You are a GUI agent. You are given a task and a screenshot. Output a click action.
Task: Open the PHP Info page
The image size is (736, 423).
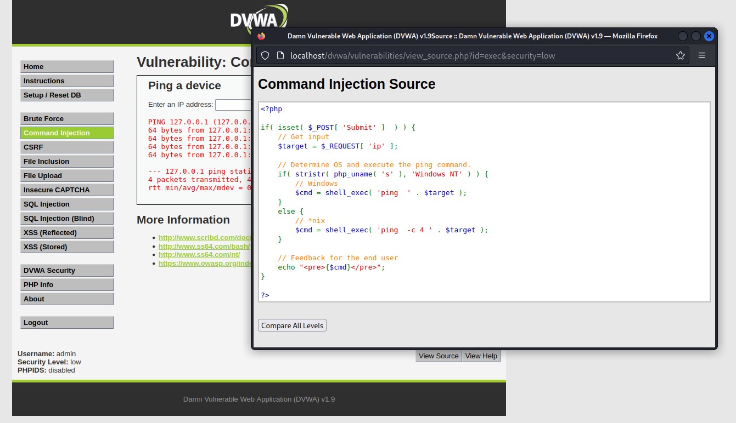pos(67,285)
